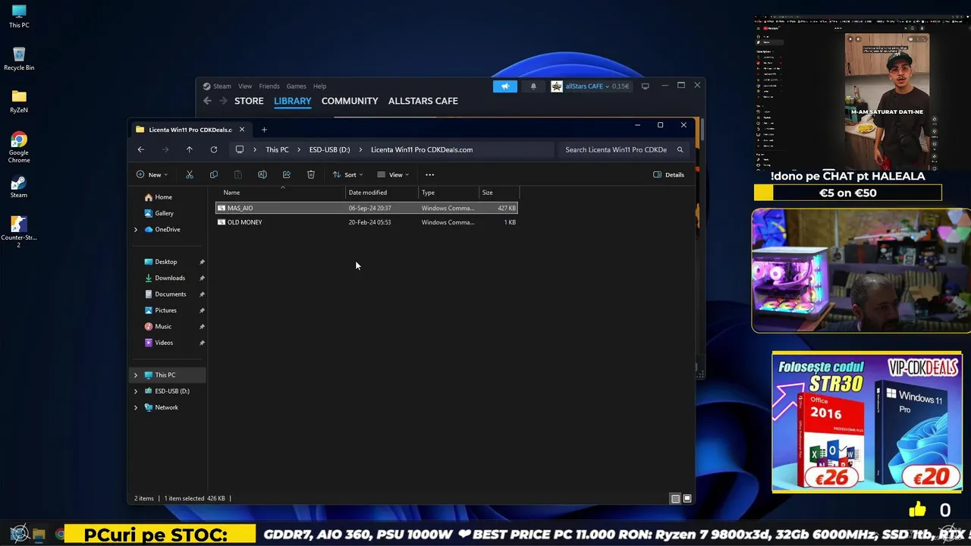Expand ESD-USB (D:) tree node
Image resolution: width=971 pixels, height=546 pixels.
click(x=136, y=391)
